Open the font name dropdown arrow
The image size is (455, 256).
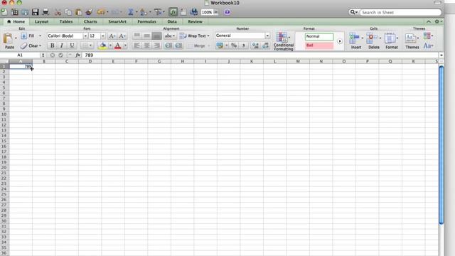pos(85,36)
